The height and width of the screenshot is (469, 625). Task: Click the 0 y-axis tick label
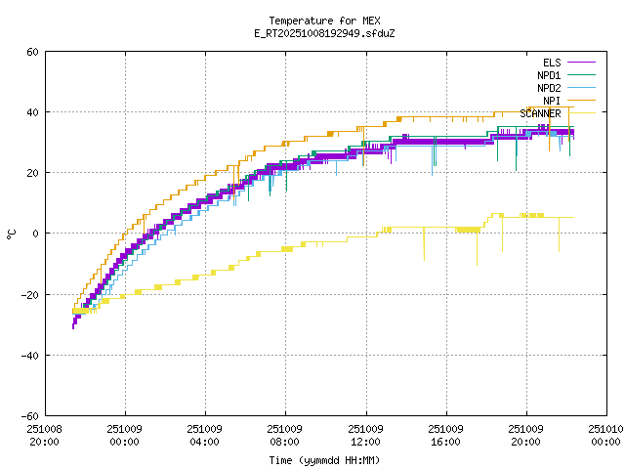35,234
